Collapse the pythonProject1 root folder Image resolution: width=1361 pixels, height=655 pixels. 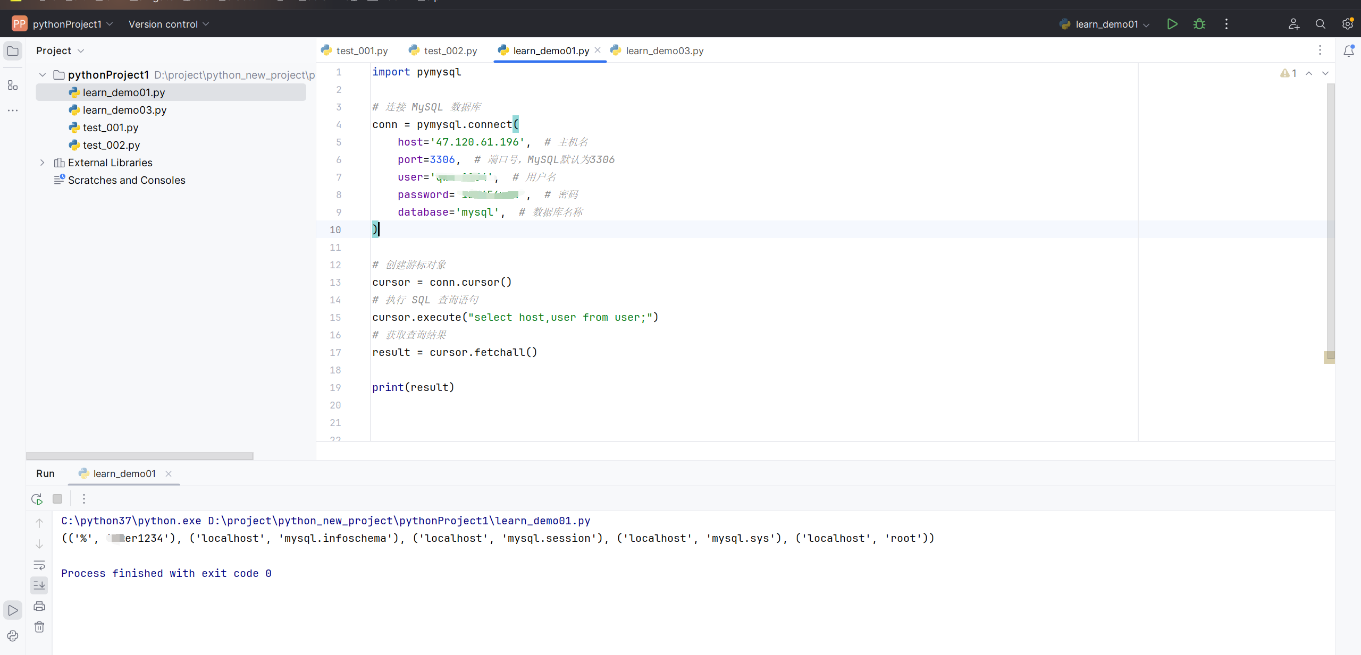tap(43, 75)
